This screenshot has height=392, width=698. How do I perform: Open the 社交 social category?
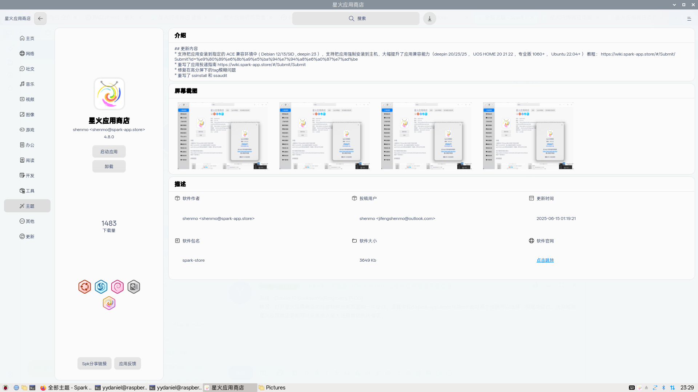point(27,69)
